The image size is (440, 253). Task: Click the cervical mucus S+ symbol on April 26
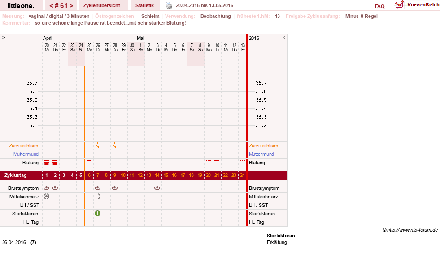click(x=98, y=146)
